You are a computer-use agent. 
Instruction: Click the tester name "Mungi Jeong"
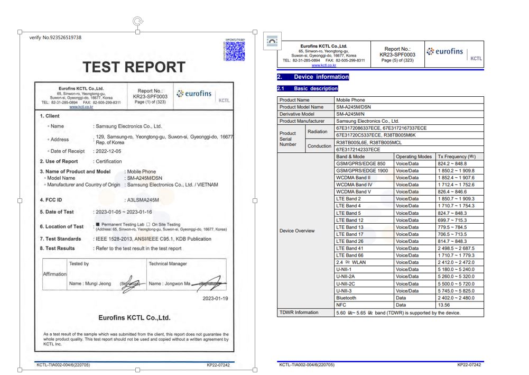pyautogui.click(x=98, y=283)
